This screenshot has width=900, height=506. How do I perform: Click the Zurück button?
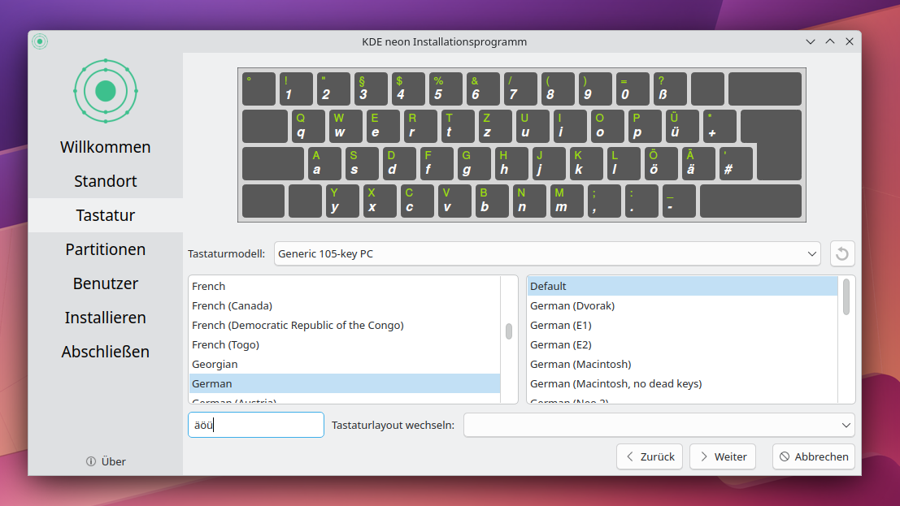point(650,456)
